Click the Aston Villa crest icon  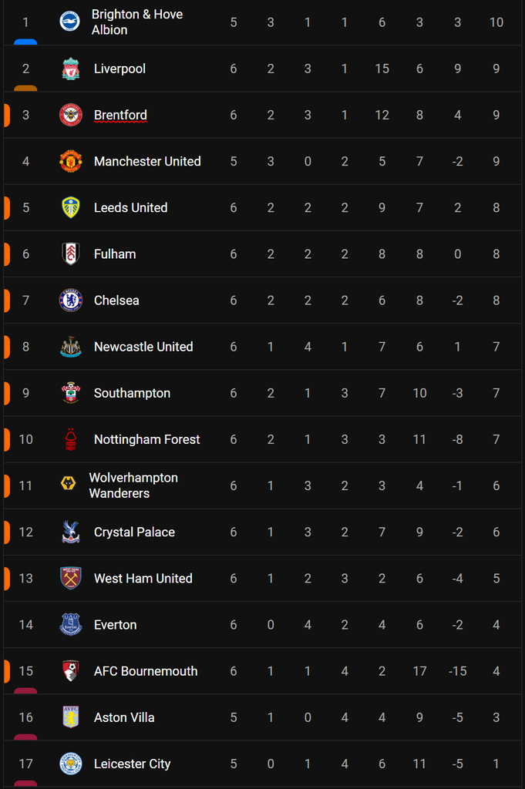[70, 717]
